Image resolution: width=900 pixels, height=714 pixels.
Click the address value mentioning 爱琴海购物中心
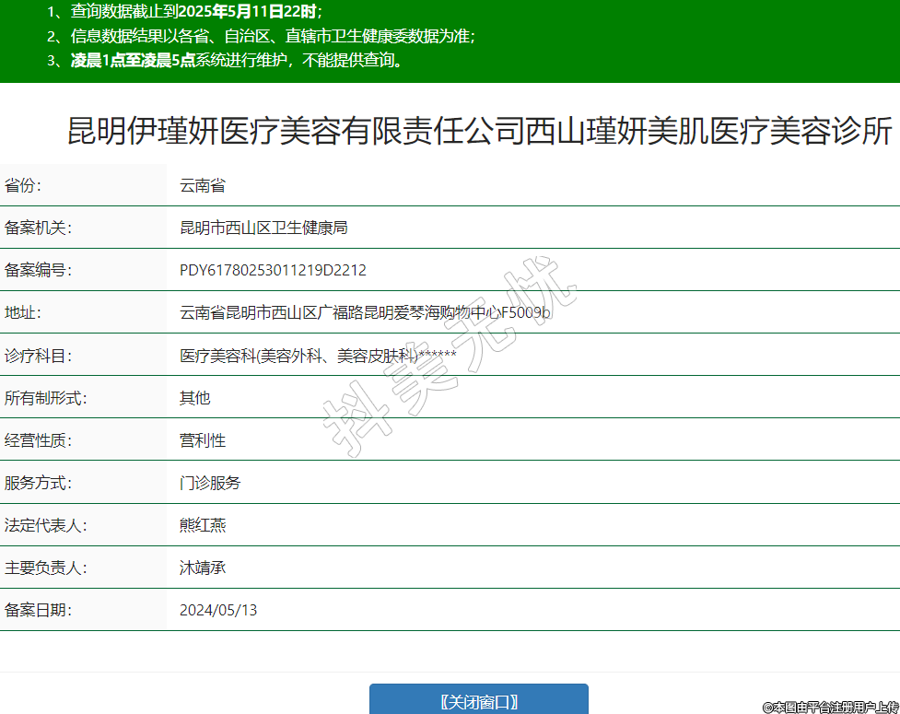click(365, 313)
